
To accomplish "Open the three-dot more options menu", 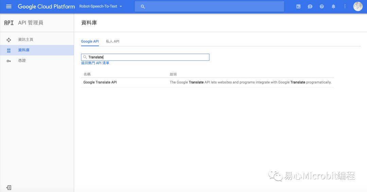I will [345, 6].
